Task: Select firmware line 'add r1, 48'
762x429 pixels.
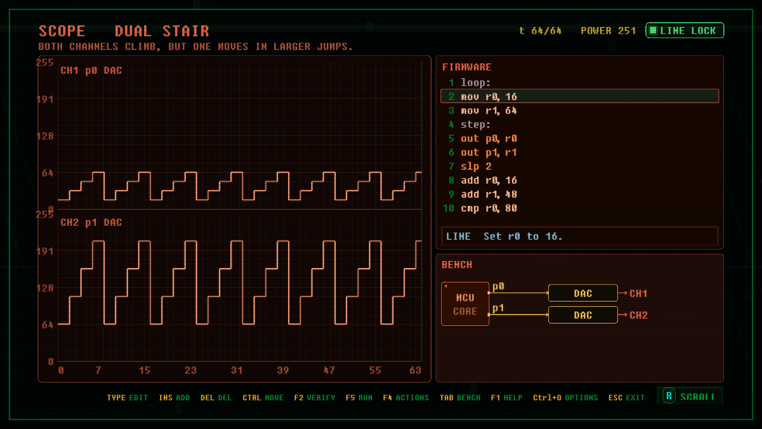Action: [x=579, y=194]
